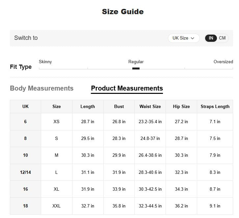Screen dimensions: 239x218
Task: Click the UK 12/14 row label
Action: [25, 172]
